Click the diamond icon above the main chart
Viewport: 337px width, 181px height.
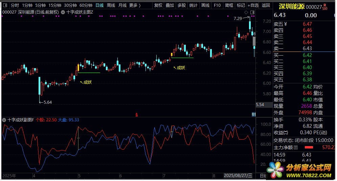click(246, 12)
